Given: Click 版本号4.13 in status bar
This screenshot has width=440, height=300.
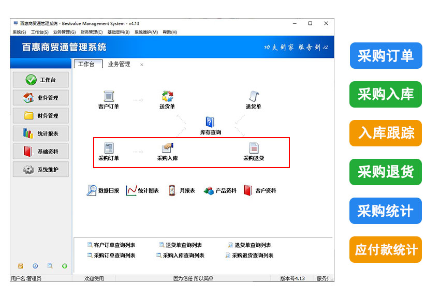Looking at the screenshot, I should click(292, 278).
